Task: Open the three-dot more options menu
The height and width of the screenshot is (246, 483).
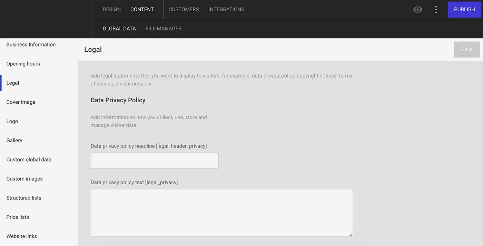Action: pyautogui.click(x=436, y=10)
